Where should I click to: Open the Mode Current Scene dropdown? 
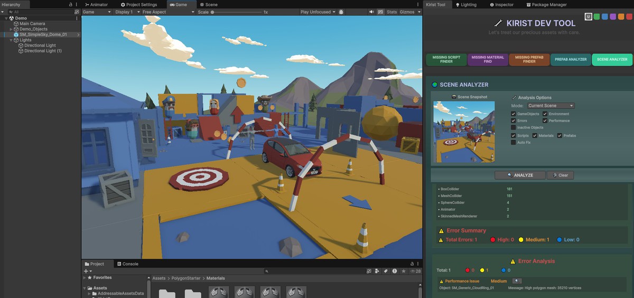(550, 106)
